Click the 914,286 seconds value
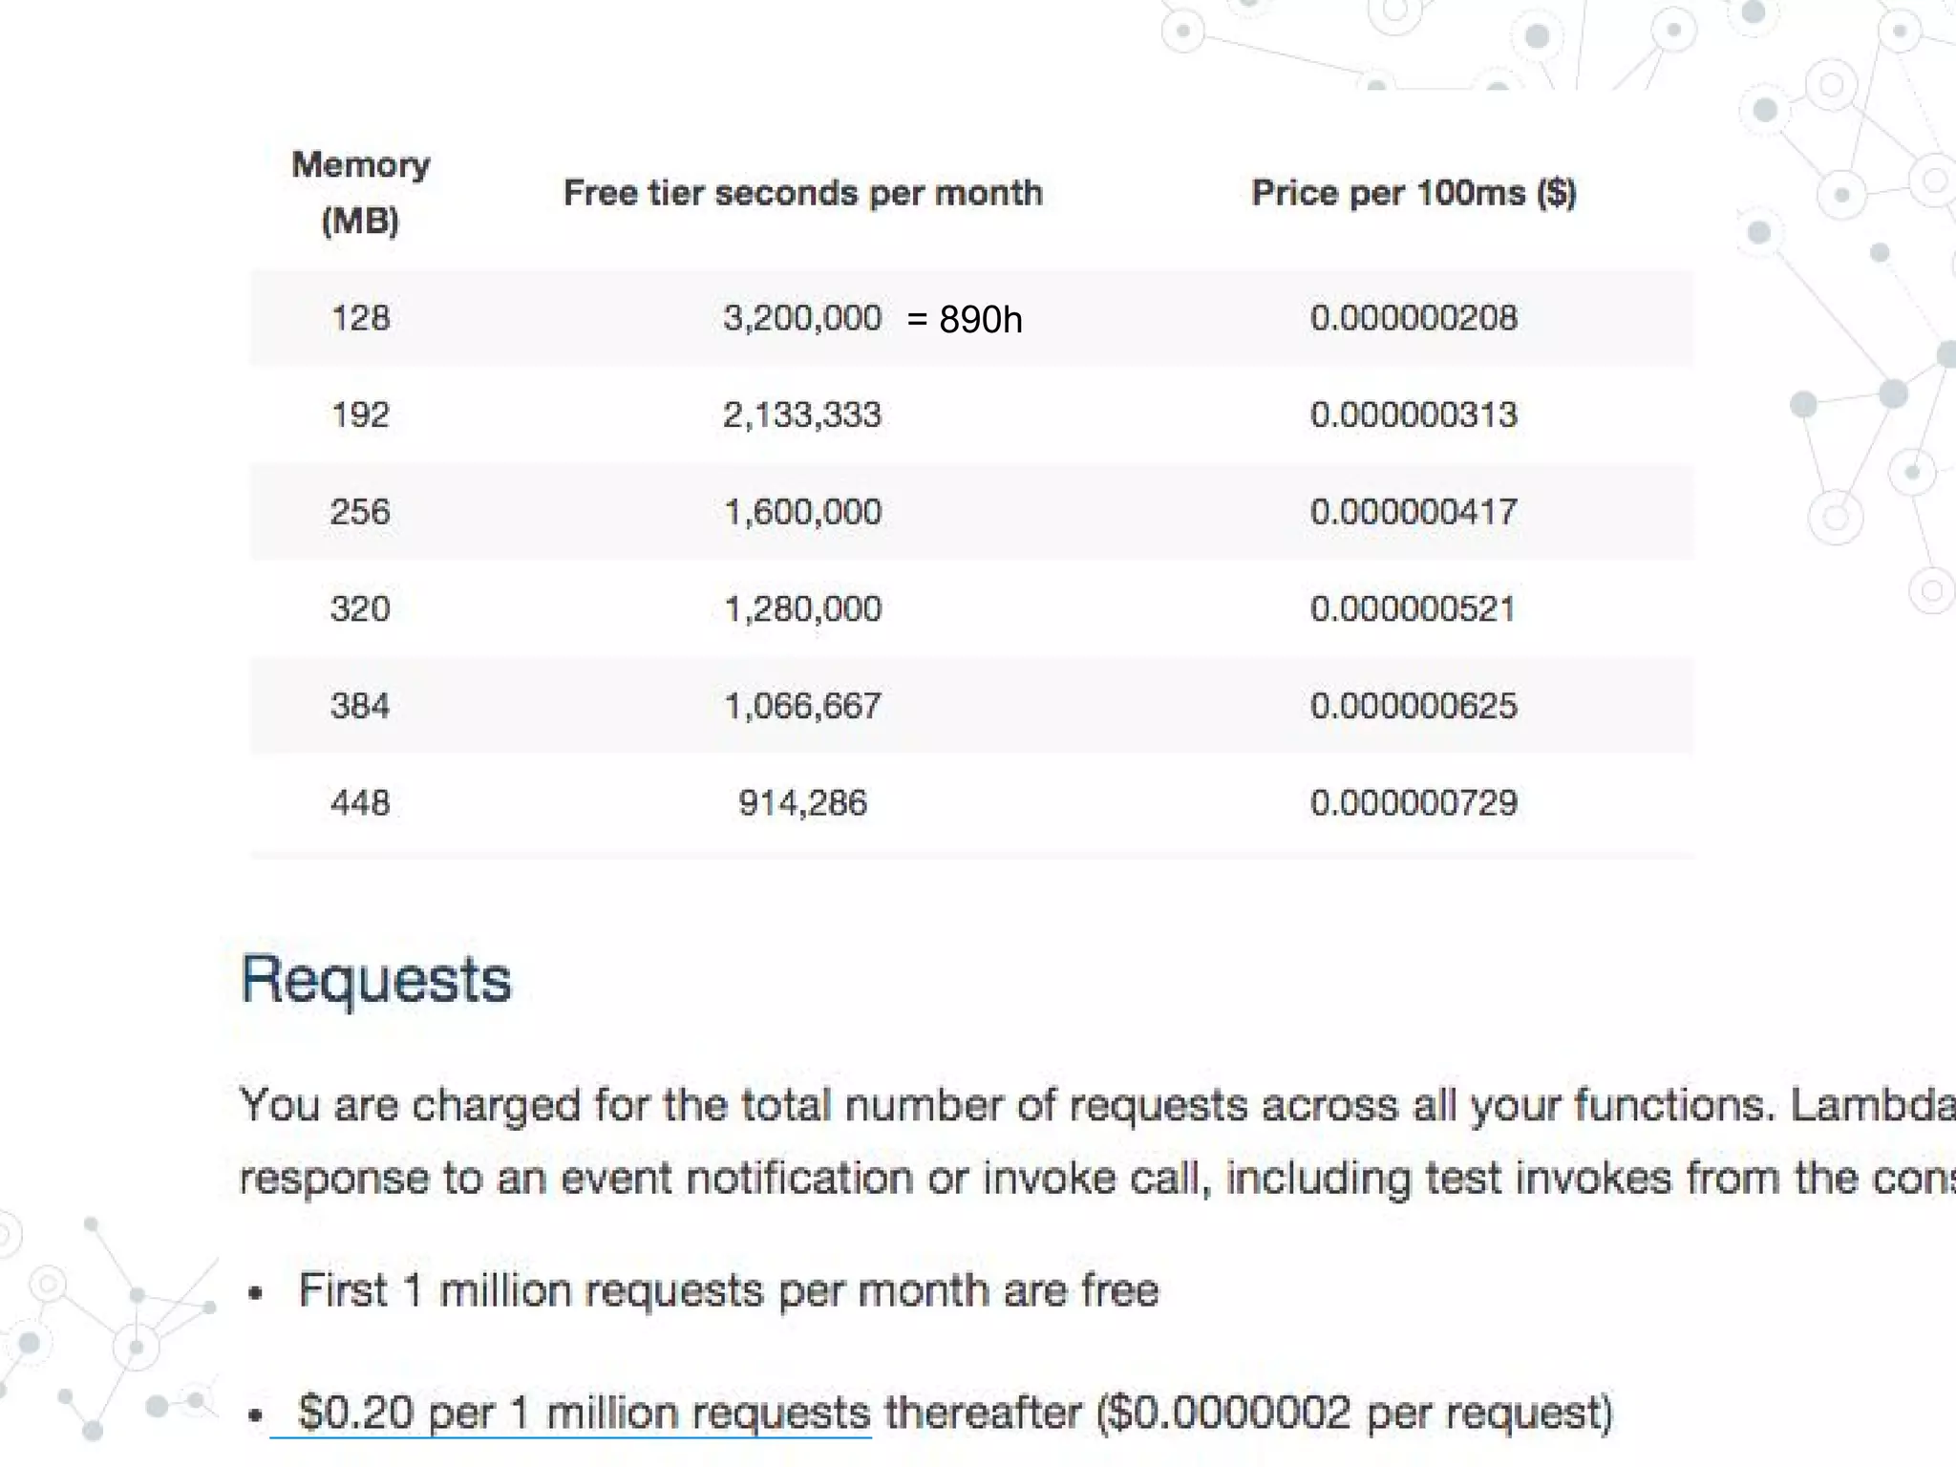This screenshot has width=1956, height=1467. coord(802,803)
